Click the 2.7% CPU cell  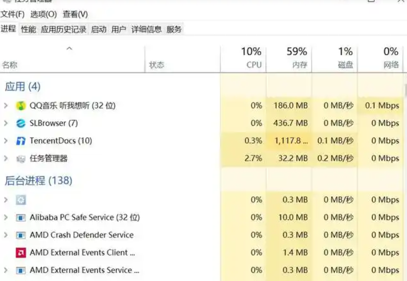coord(243,159)
